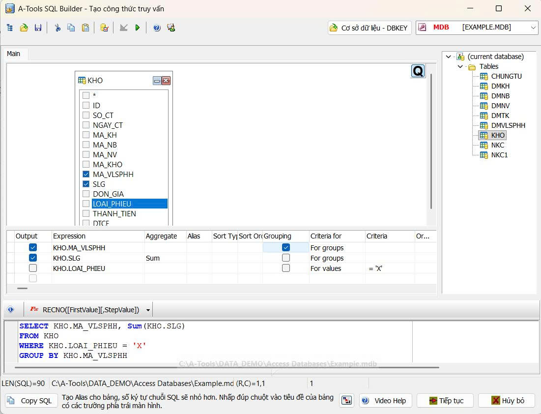Collapse the Tables folder in database tree
Viewport: 541px width, 414px height.
tap(460, 66)
